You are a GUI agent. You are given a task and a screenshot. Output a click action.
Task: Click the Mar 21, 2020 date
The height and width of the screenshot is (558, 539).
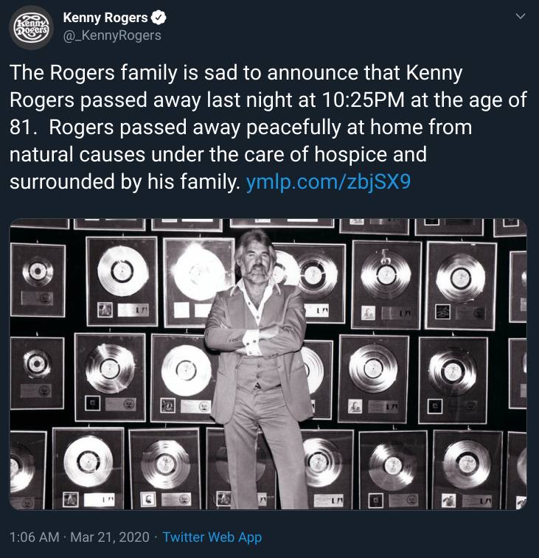click(110, 537)
